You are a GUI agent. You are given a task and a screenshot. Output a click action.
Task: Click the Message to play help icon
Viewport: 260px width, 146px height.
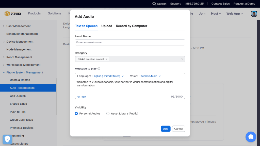point(99,69)
